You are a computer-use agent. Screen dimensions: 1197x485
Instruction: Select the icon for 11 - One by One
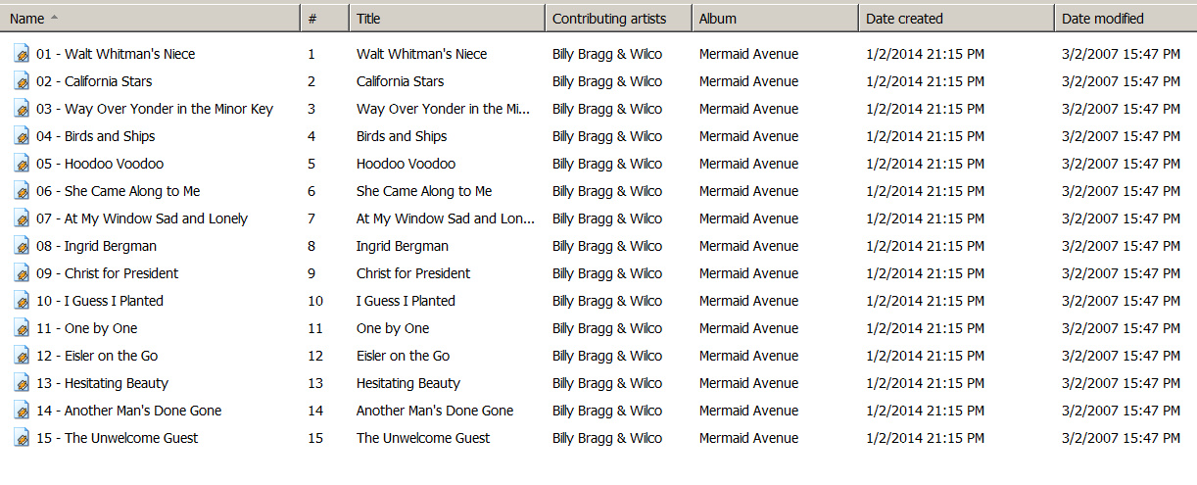22,328
